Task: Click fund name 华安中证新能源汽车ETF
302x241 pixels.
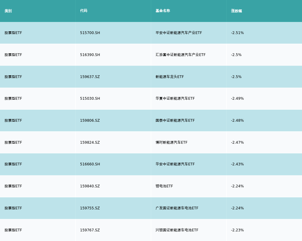Action: [175, 164]
